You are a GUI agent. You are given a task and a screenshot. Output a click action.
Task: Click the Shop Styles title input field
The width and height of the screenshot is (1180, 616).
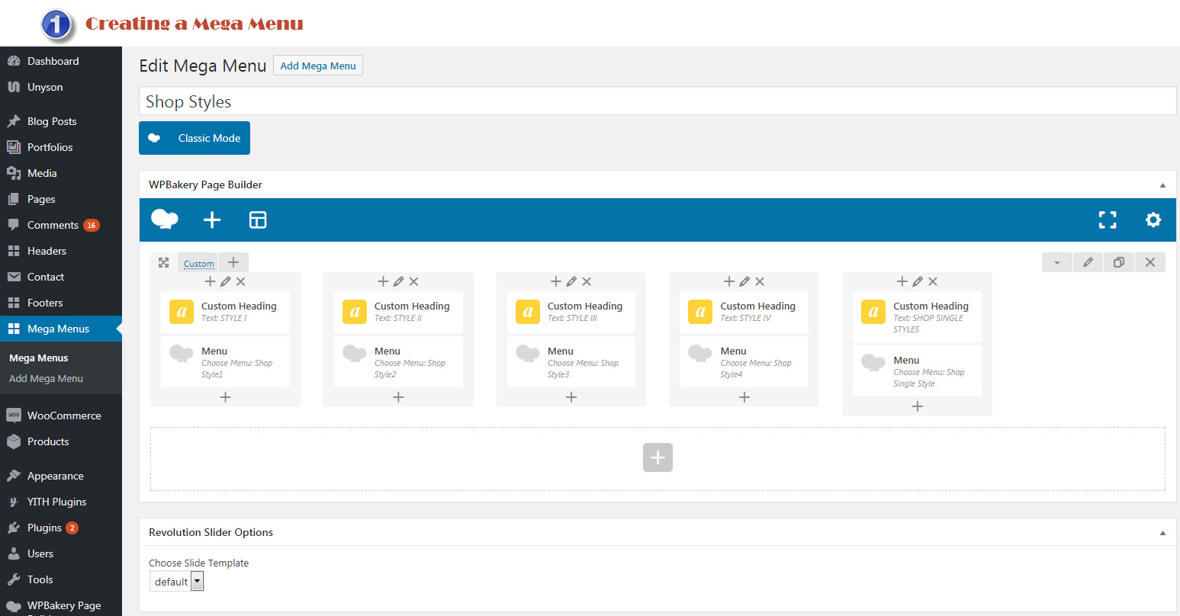pos(534,101)
